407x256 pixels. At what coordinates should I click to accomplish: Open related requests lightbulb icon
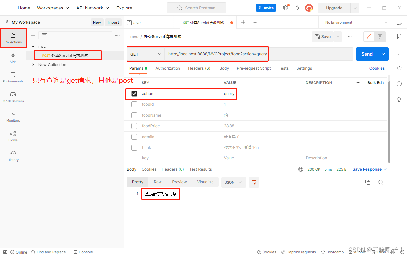coord(399,100)
